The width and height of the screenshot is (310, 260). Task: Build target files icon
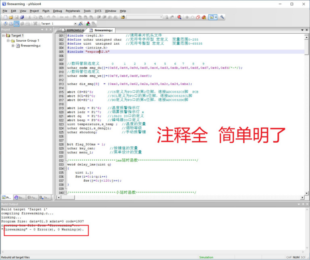(x=11, y=24)
